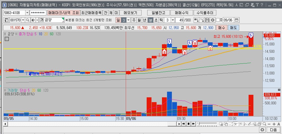
Task: Shrink the chart with the minus icon
Action: [269, 124]
